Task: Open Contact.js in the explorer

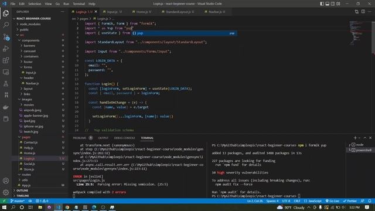Action: coord(30,142)
